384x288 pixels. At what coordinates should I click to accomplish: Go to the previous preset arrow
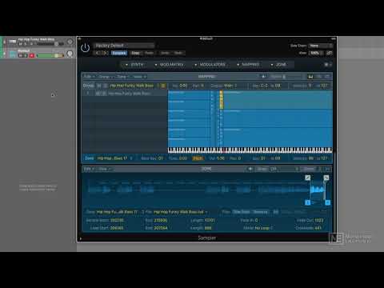tap(98, 53)
